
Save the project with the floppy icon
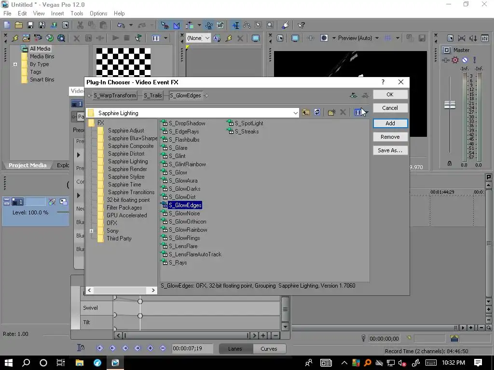coord(30,25)
